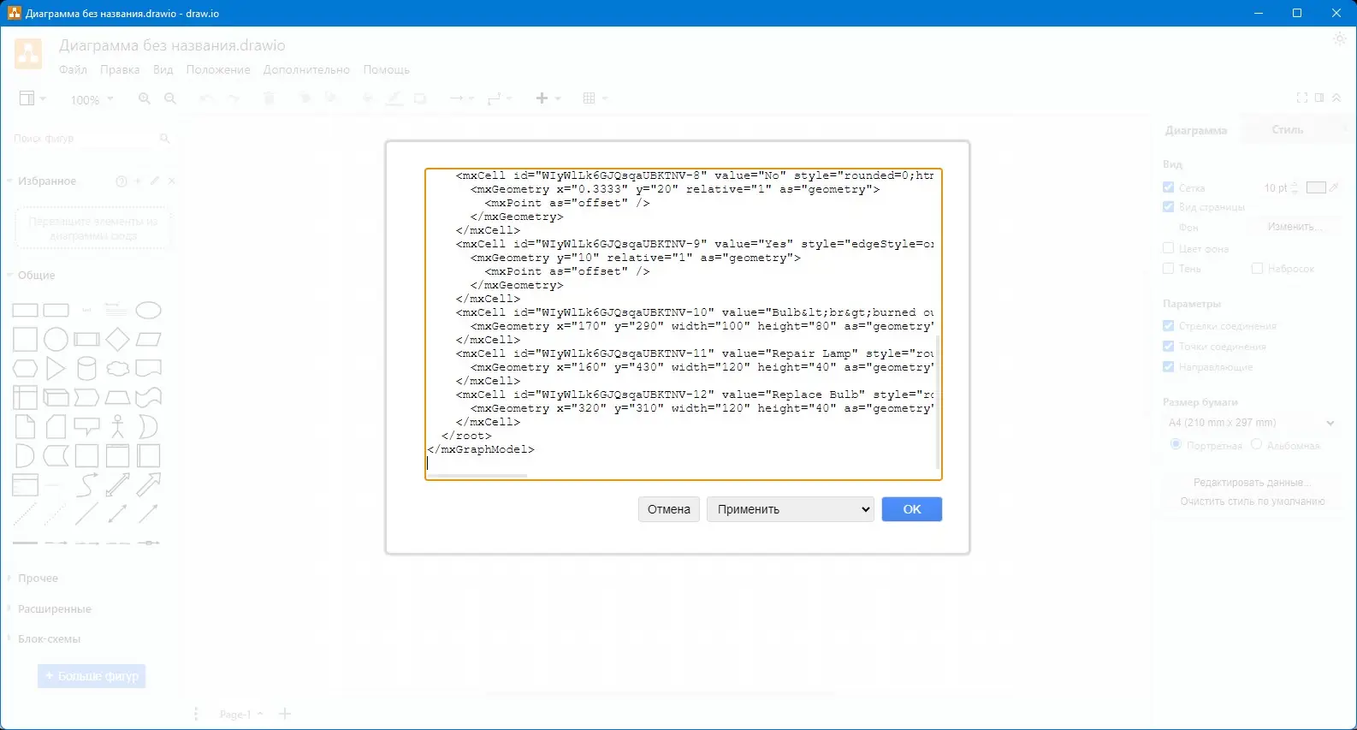
Task: Click the fullscreen icon
Action: click(1302, 98)
